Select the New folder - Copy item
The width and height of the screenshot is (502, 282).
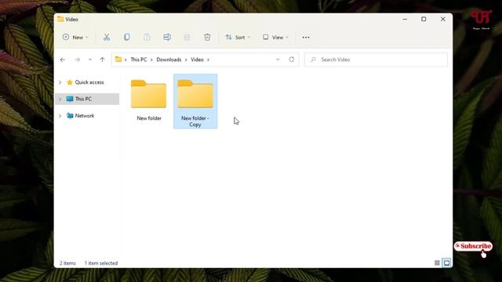[195, 101]
